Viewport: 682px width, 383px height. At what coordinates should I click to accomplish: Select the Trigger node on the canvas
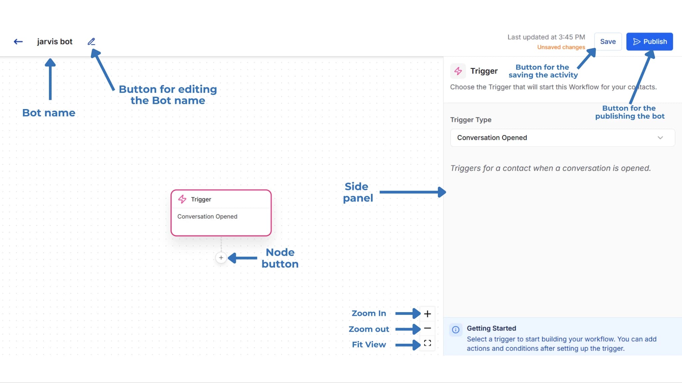click(221, 213)
